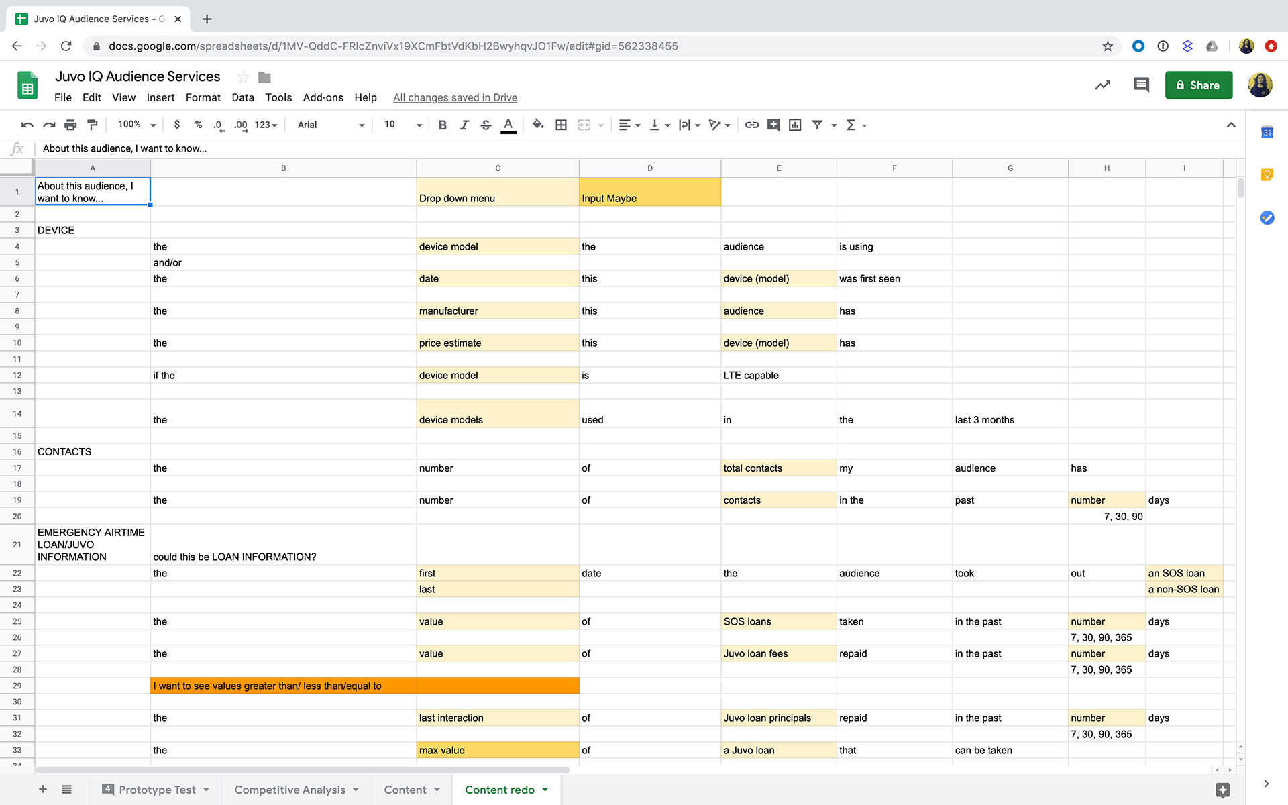This screenshot has width=1288, height=805.
Task: Increase decimal places
Action: click(240, 125)
